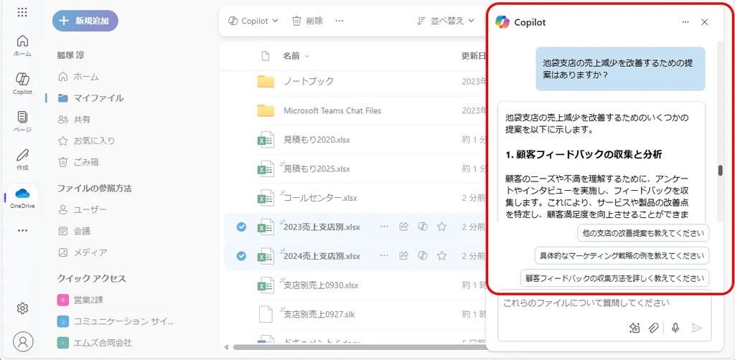Open 共有 in the navigation
The image size is (735, 360).
coord(74,119)
